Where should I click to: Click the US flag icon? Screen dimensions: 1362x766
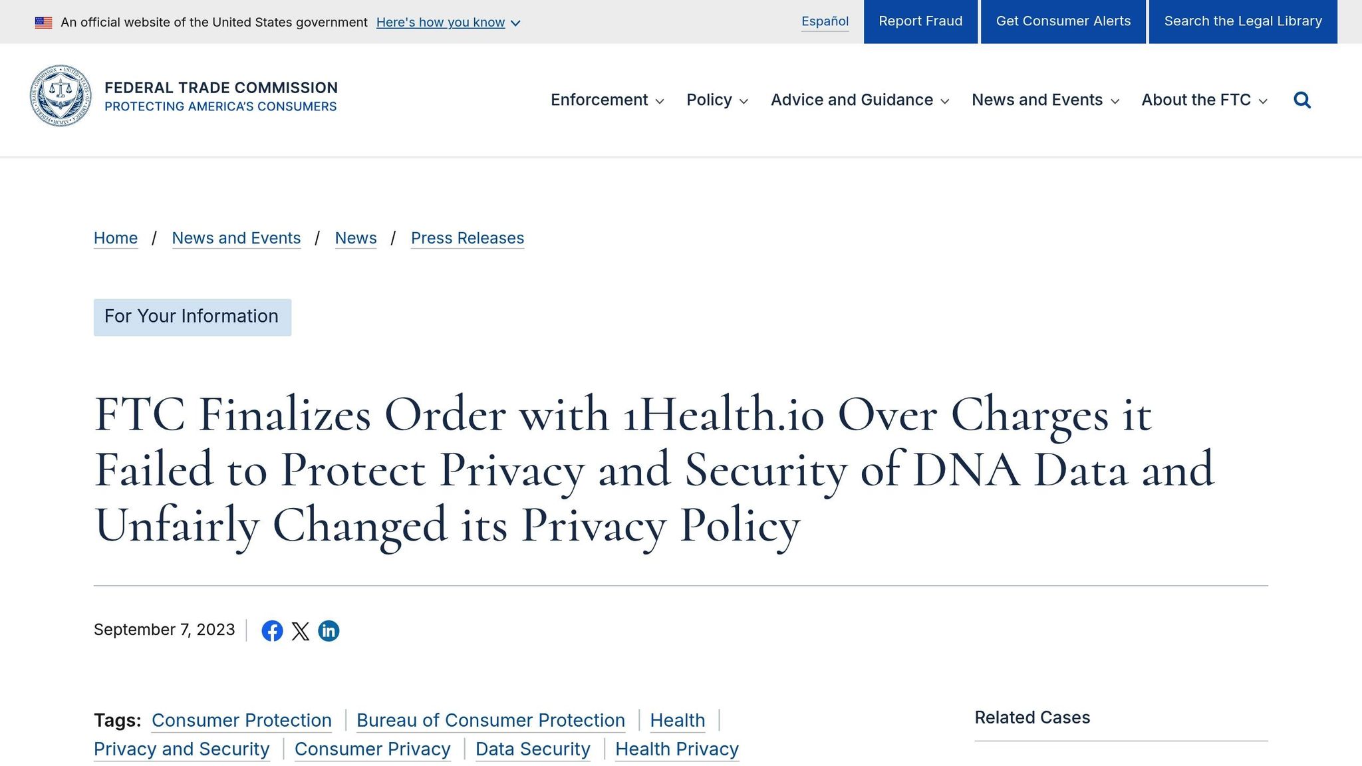click(44, 23)
